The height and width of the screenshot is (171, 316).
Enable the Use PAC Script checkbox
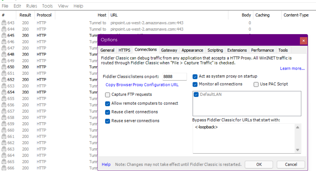(256, 84)
